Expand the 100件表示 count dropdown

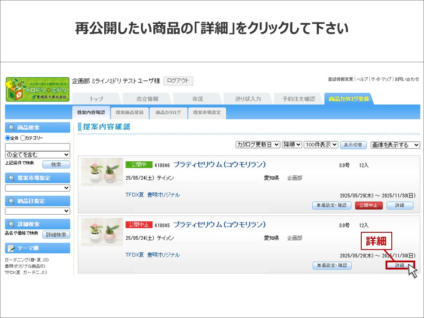click(321, 144)
